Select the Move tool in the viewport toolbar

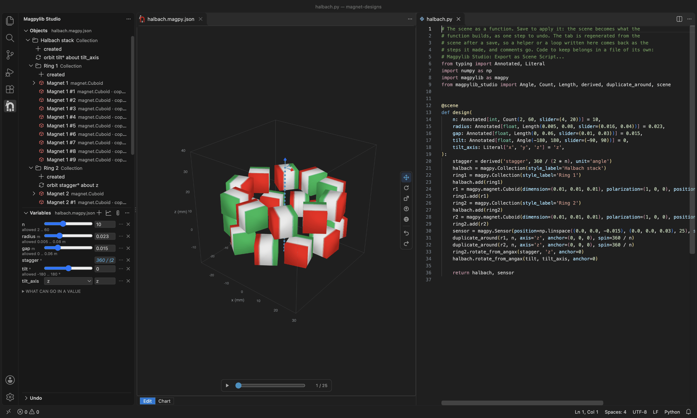[x=406, y=177]
